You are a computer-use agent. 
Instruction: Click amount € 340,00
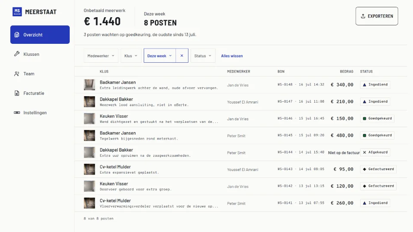(342, 85)
